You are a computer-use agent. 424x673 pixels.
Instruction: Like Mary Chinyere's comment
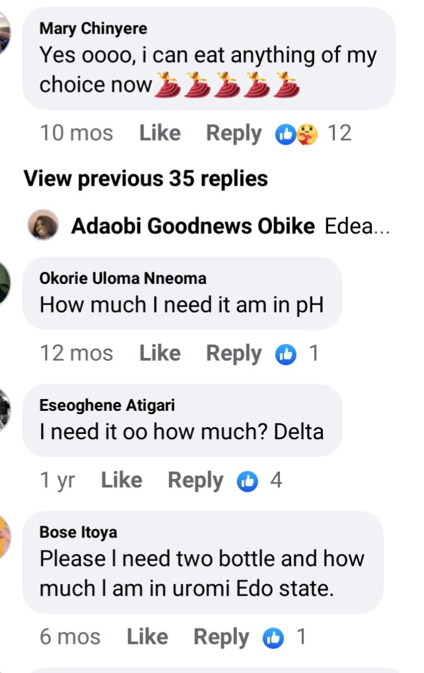tap(160, 133)
